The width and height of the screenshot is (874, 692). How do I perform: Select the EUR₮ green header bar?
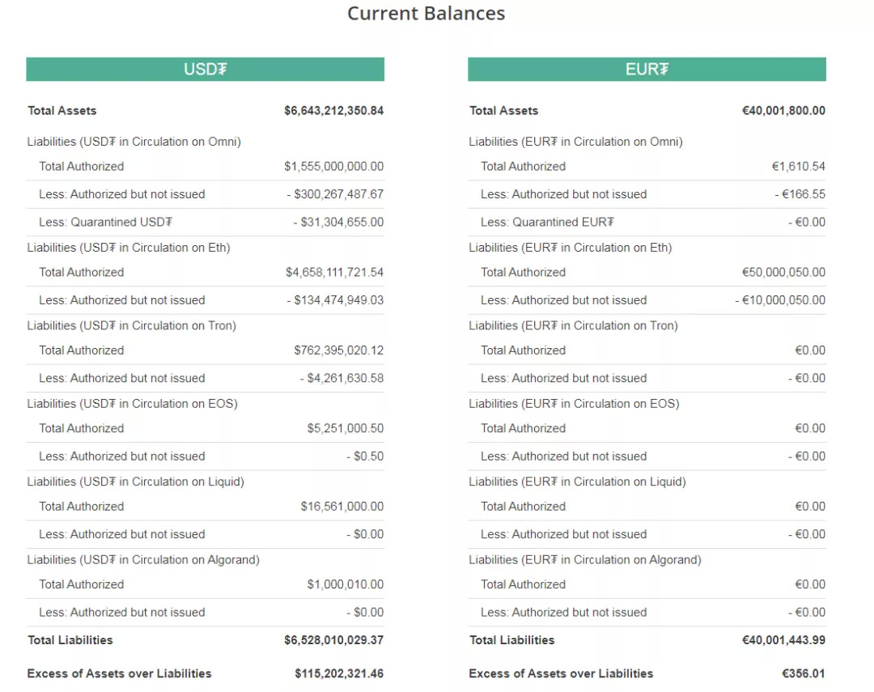[647, 70]
